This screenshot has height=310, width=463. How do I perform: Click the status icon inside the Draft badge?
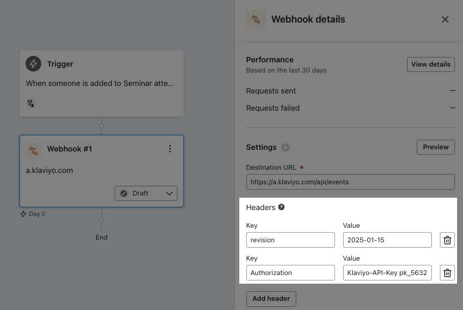pyautogui.click(x=124, y=193)
